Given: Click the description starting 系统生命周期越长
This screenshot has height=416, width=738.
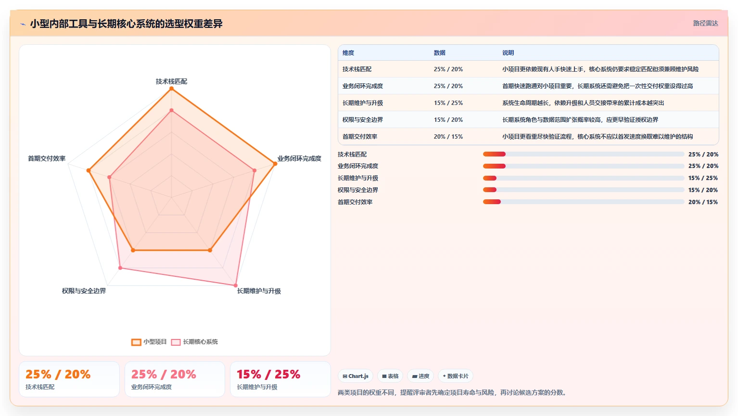Looking at the screenshot, I should point(583,103).
